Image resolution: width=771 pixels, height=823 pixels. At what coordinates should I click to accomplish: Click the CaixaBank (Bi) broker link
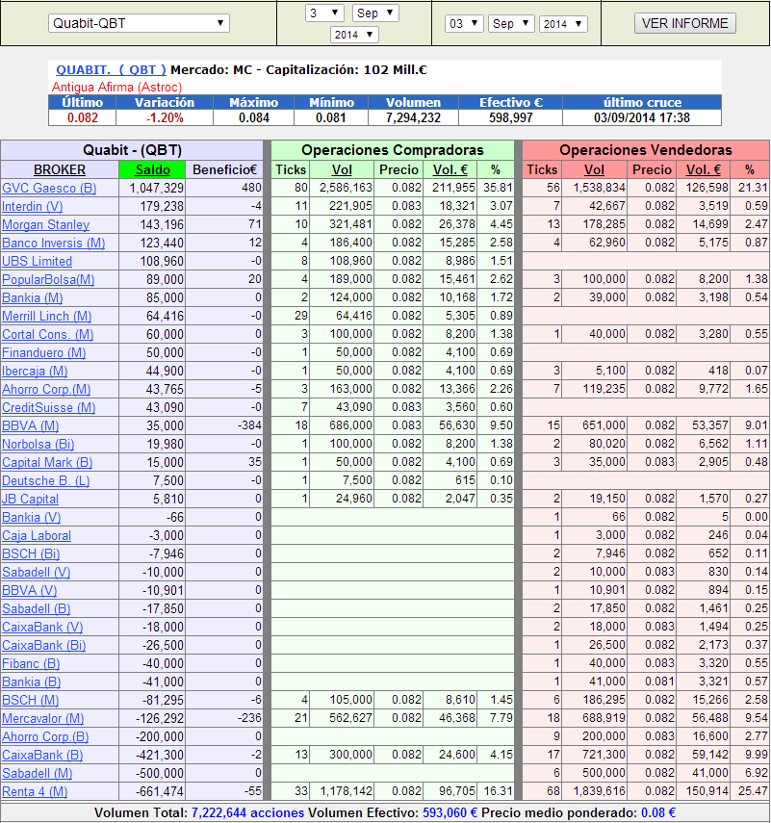(43, 645)
